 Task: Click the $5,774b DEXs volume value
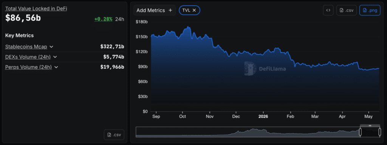pyautogui.click(x=113, y=57)
